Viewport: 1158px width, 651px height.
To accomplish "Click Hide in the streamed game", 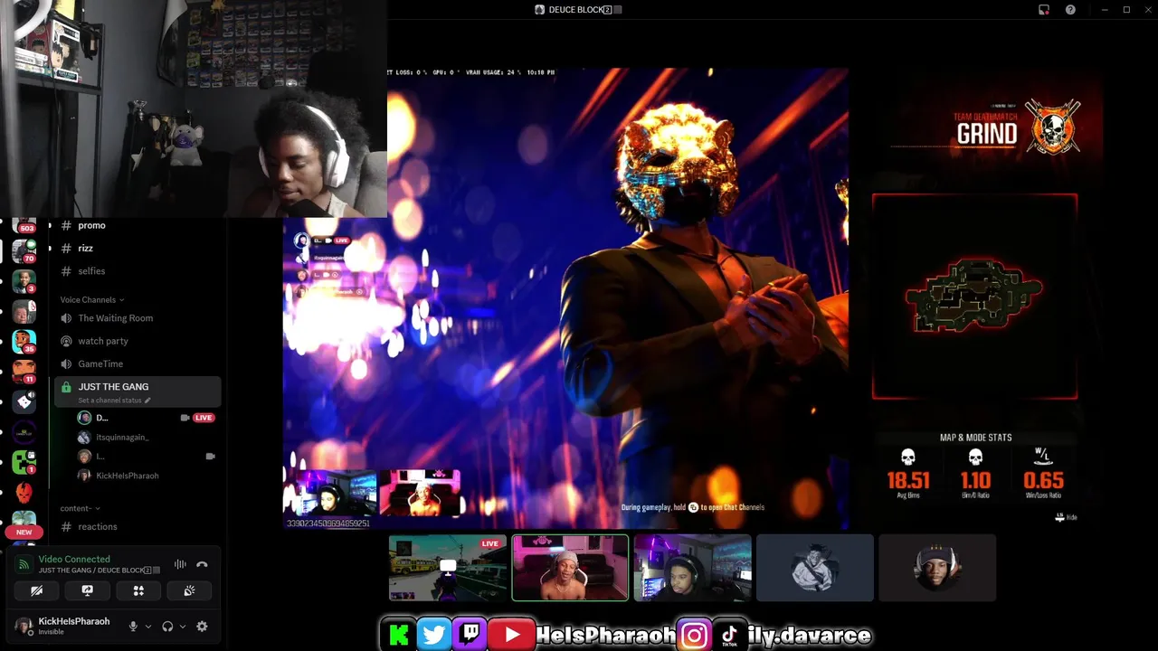I will tap(1067, 517).
